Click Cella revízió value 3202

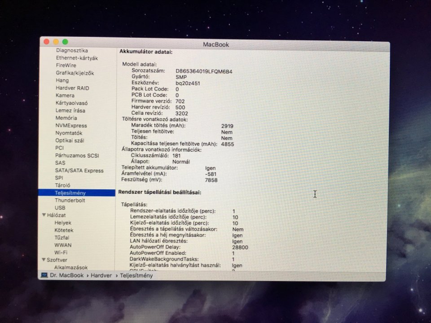[x=181, y=113]
